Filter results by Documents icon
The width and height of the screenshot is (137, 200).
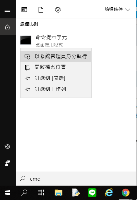(x=41, y=10)
